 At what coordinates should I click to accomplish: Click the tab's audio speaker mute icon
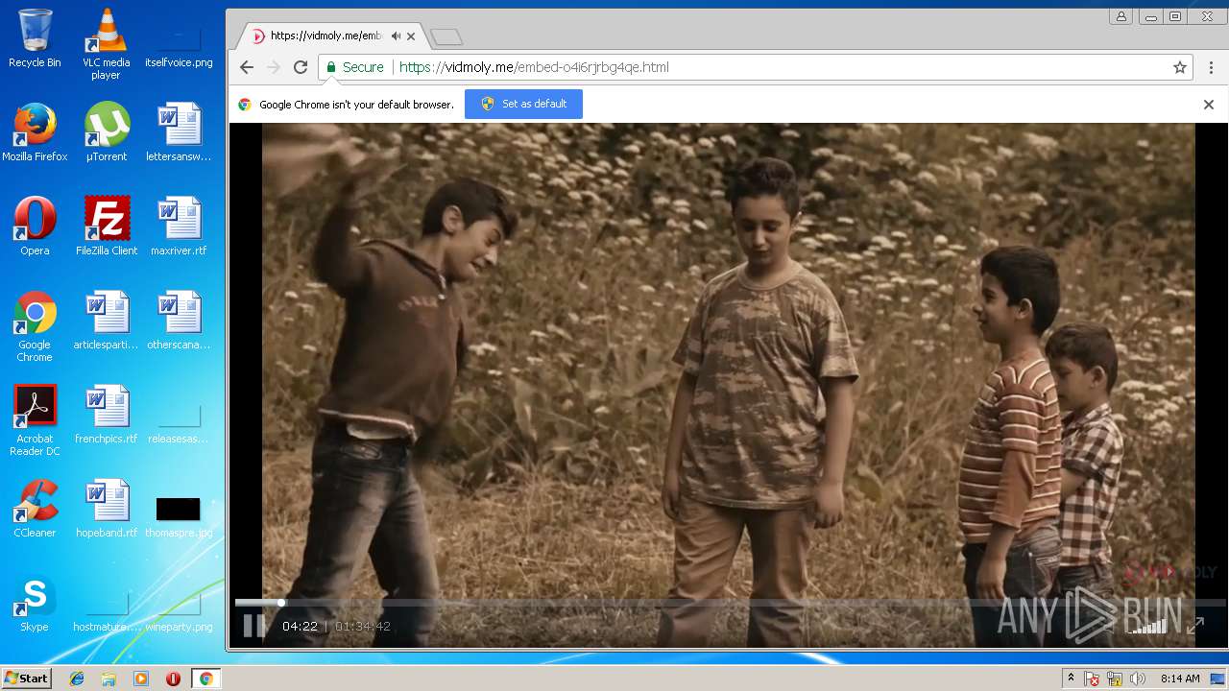[396, 36]
